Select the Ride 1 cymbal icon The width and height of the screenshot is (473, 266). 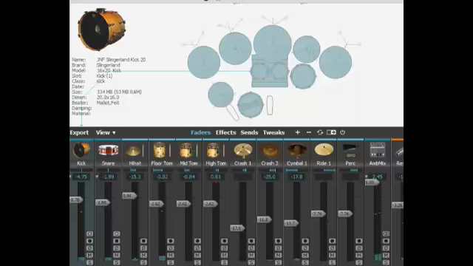324,149
